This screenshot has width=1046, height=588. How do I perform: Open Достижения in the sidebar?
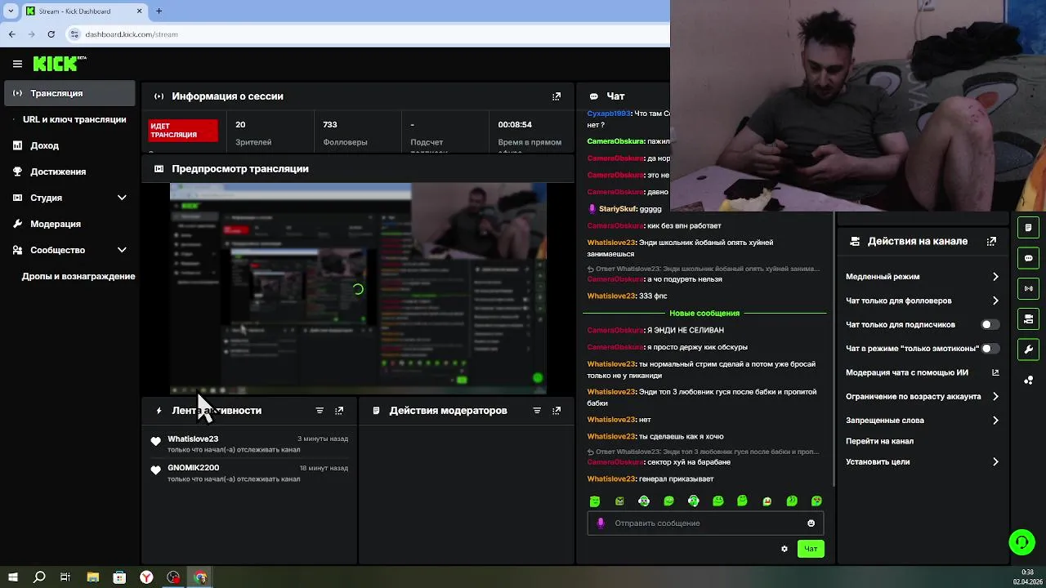(x=69, y=171)
